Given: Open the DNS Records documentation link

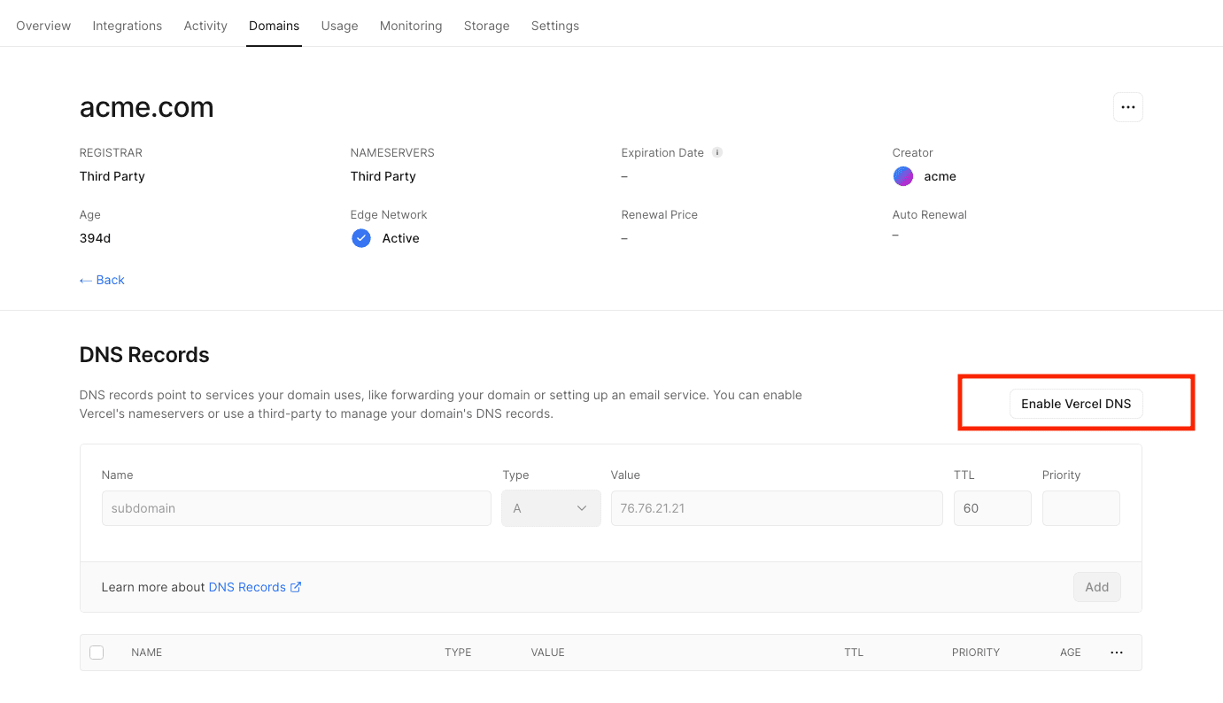Looking at the screenshot, I should 255,587.
